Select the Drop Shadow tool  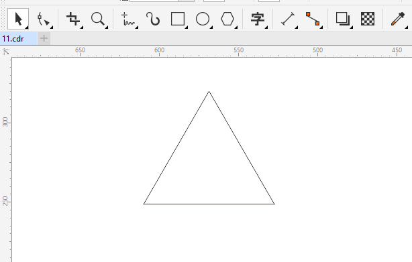click(x=343, y=19)
